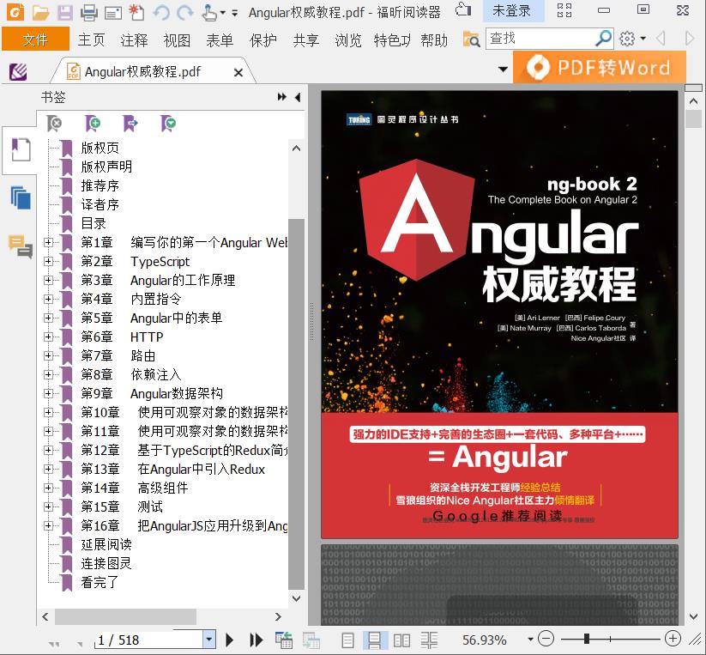The height and width of the screenshot is (655, 706).
Task: Switch to the 视图 ribbon tab
Action: coord(177,40)
